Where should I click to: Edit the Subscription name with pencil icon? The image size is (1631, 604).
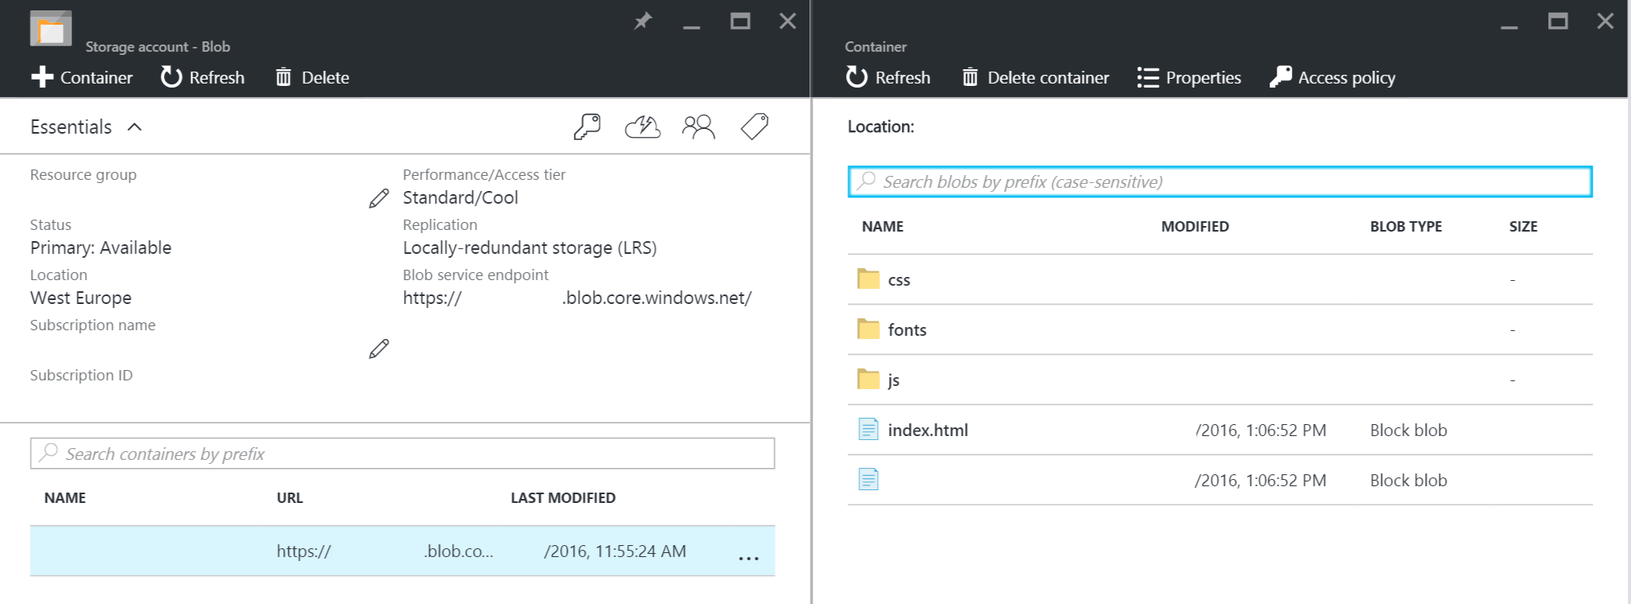(x=379, y=349)
